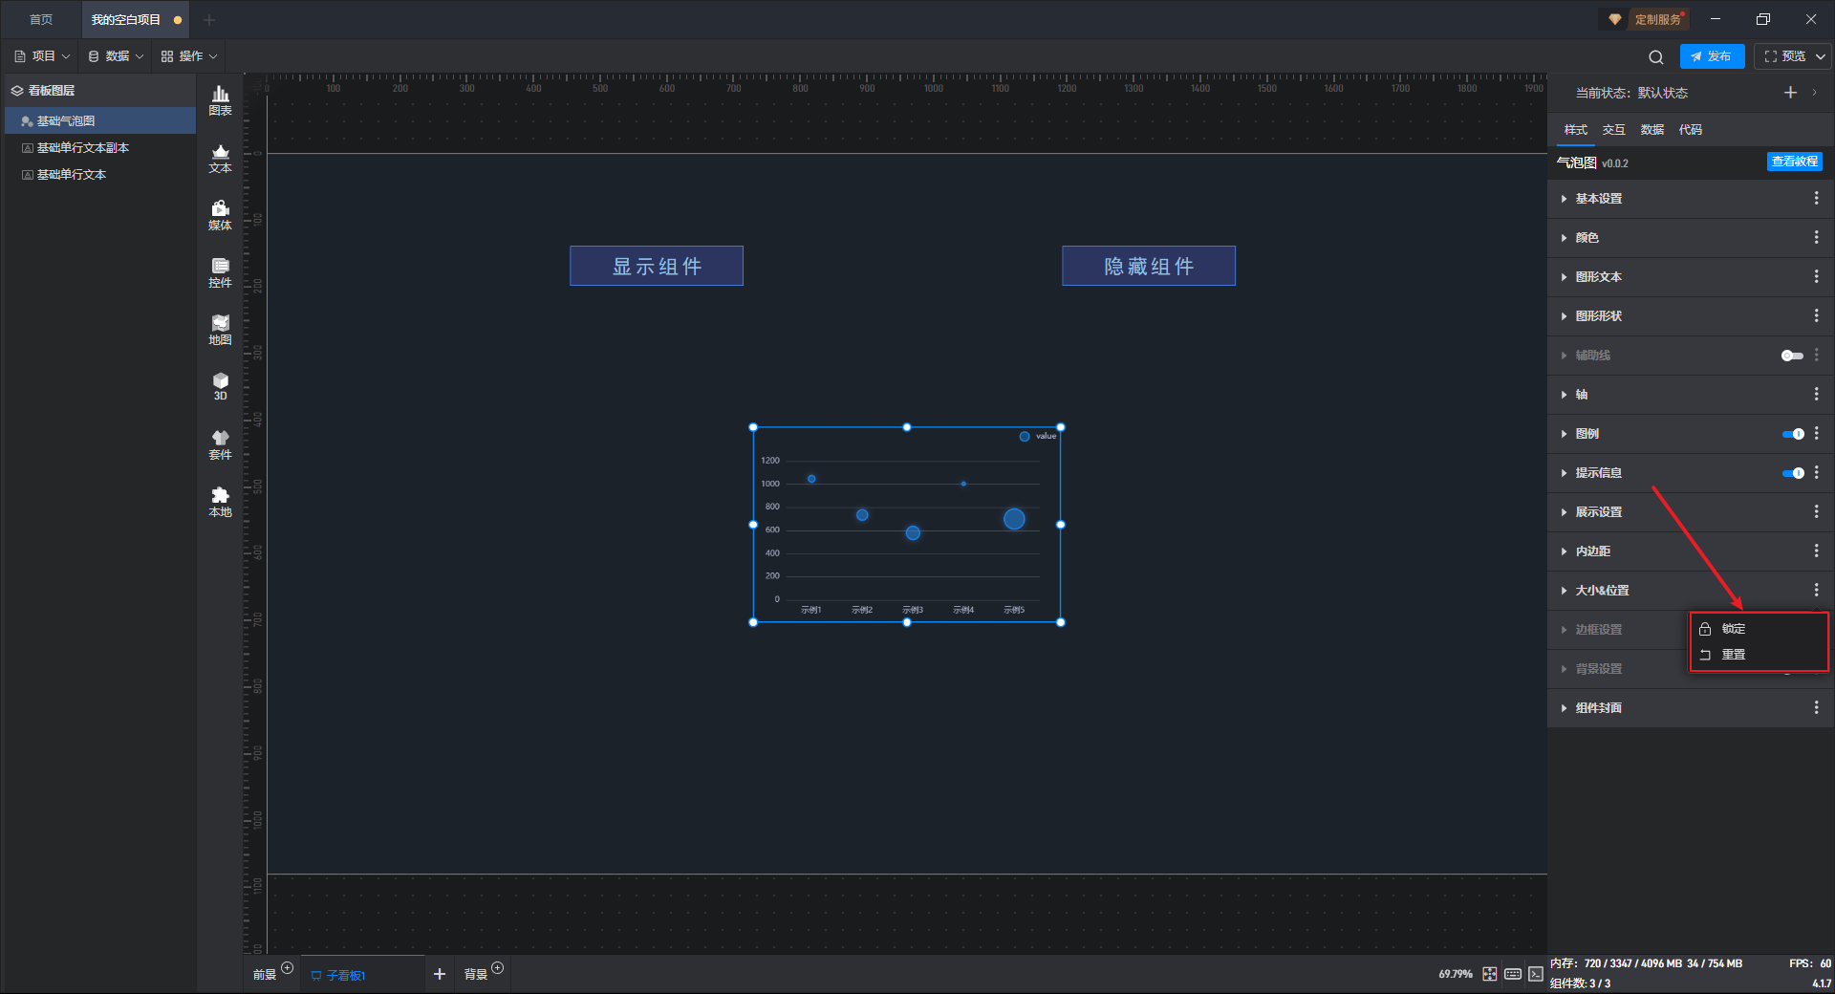Image resolution: width=1835 pixels, height=994 pixels.
Task: Select the 基础单行文本副本 layer
Action: tap(100, 148)
